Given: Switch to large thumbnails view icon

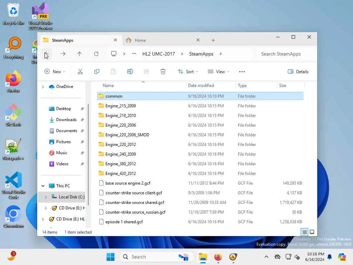Looking at the screenshot, I should tap(312, 232).
